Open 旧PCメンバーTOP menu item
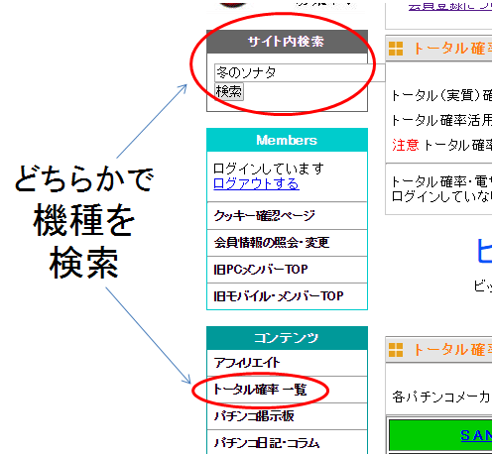 pos(287,270)
